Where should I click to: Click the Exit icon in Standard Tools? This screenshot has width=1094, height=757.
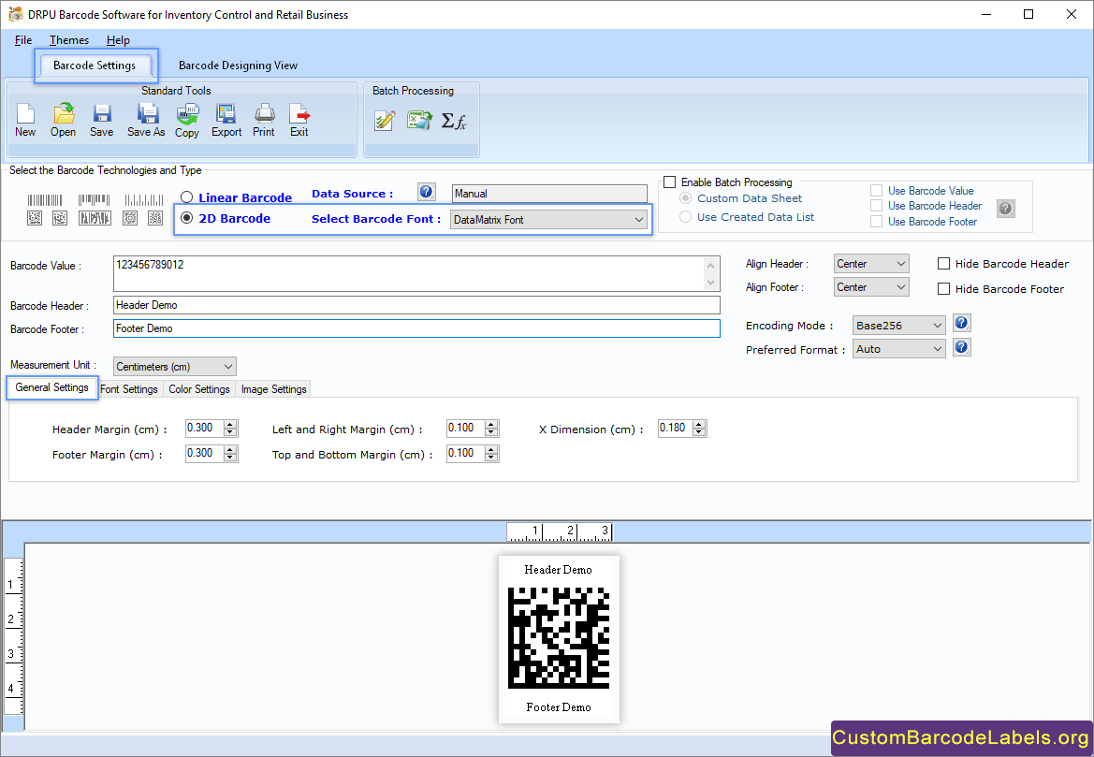[299, 114]
